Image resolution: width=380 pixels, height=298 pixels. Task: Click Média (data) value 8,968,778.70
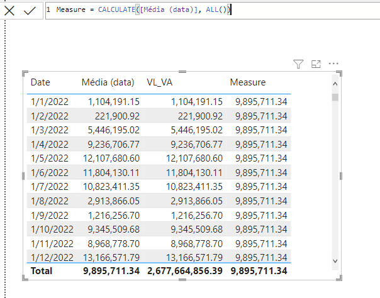(x=114, y=244)
